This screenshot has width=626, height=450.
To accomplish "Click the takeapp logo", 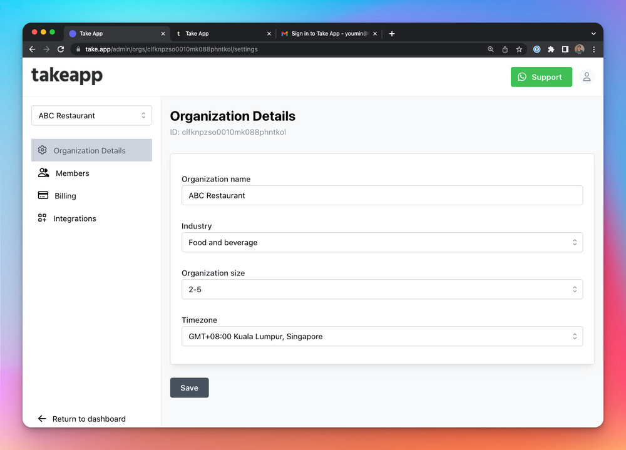I will [67, 76].
